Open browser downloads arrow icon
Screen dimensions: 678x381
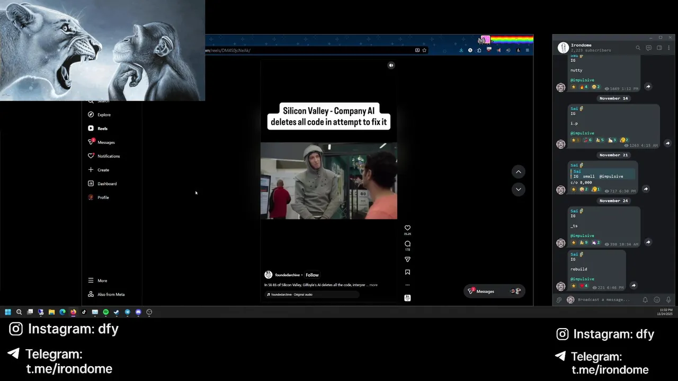pos(461,50)
